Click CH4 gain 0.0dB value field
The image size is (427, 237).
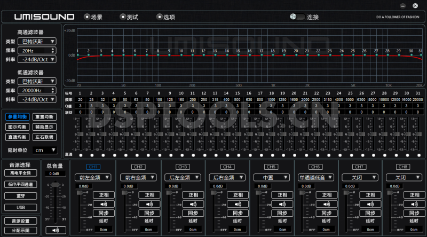tap(218, 186)
